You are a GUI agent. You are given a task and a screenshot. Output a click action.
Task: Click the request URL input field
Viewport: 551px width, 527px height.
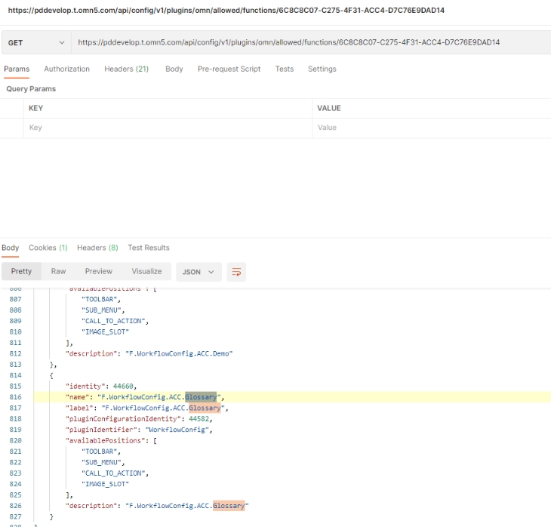click(x=309, y=43)
